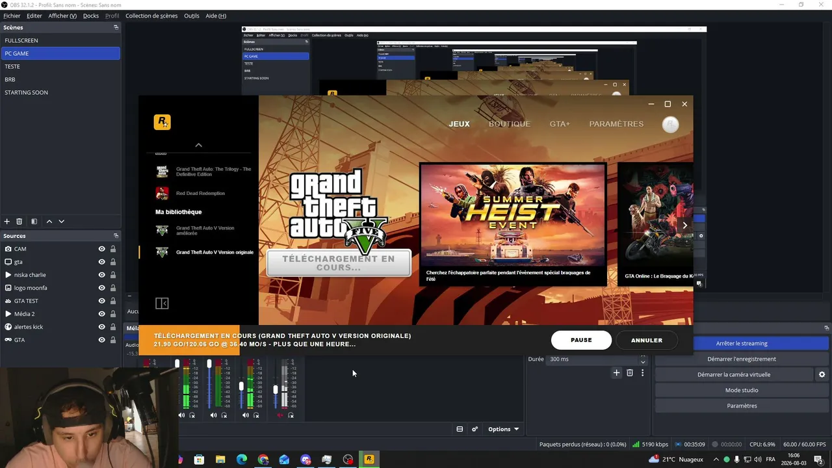Collapse the Rockstar launcher sidebar
Image resolution: width=832 pixels, height=468 pixels.
coord(162,303)
